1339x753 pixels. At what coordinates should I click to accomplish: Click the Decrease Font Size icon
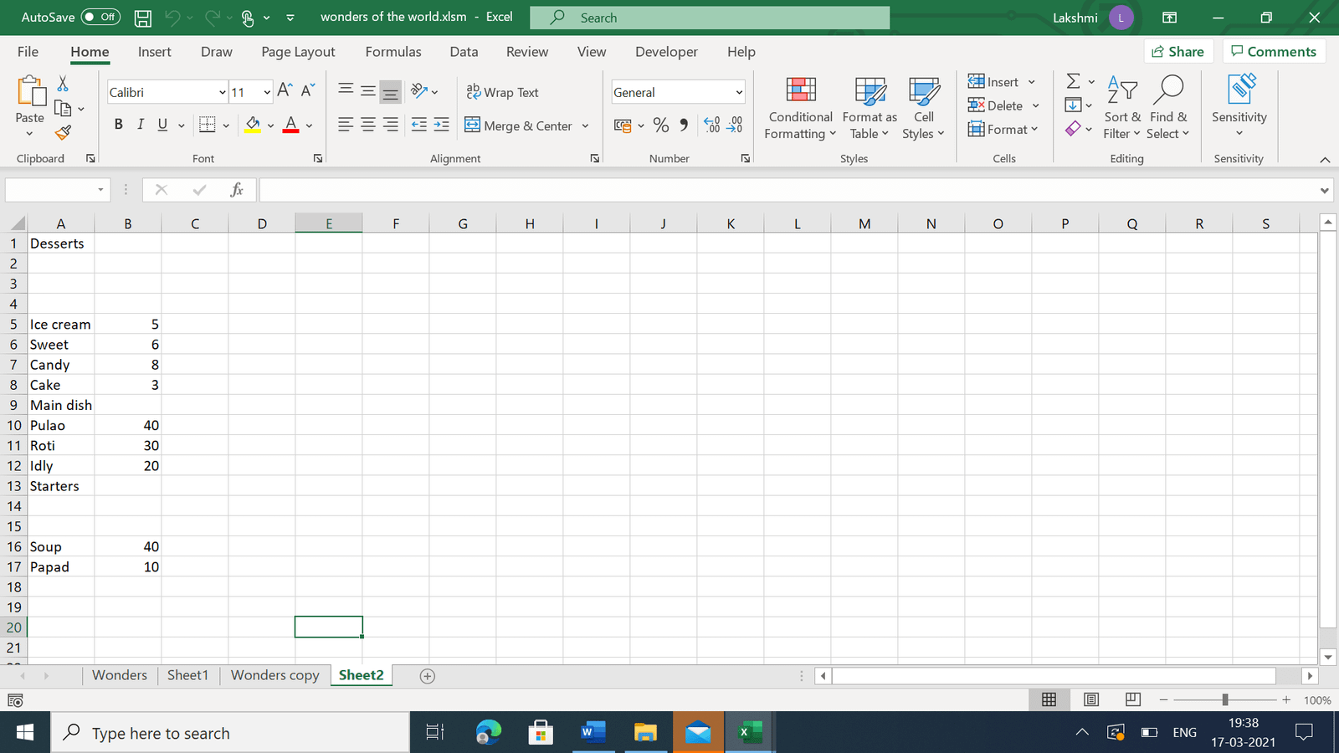[x=308, y=90]
